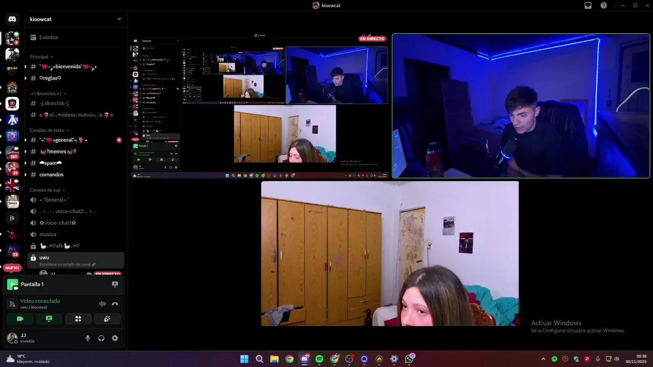Viewport: 653px width, 367px height.
Task: Stop streaming with the Pantalla 1 stop icon
Action: pos(115,284)
